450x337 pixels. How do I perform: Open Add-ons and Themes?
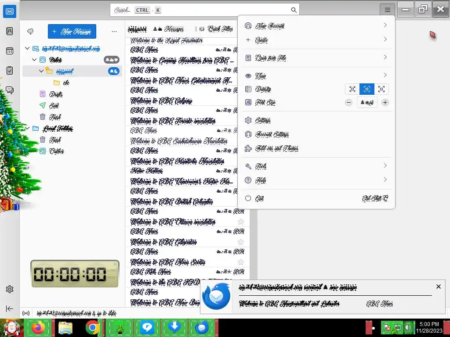(316, 148)
